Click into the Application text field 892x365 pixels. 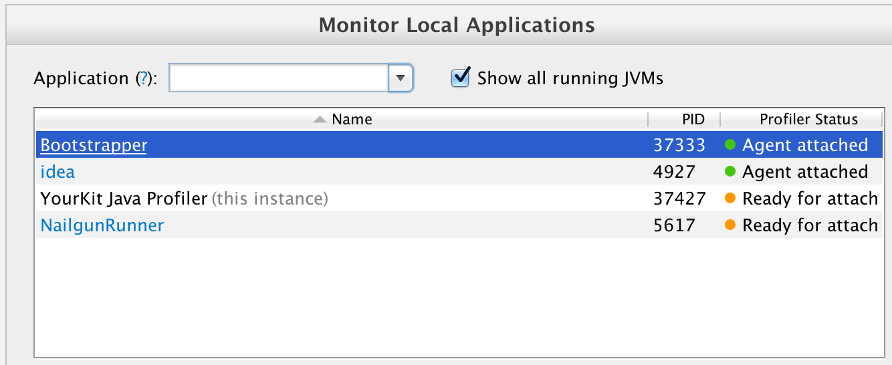point(278,78)
